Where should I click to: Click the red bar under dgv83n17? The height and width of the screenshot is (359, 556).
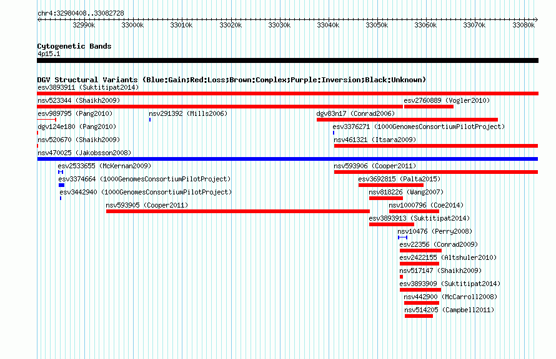pos(407,120)
